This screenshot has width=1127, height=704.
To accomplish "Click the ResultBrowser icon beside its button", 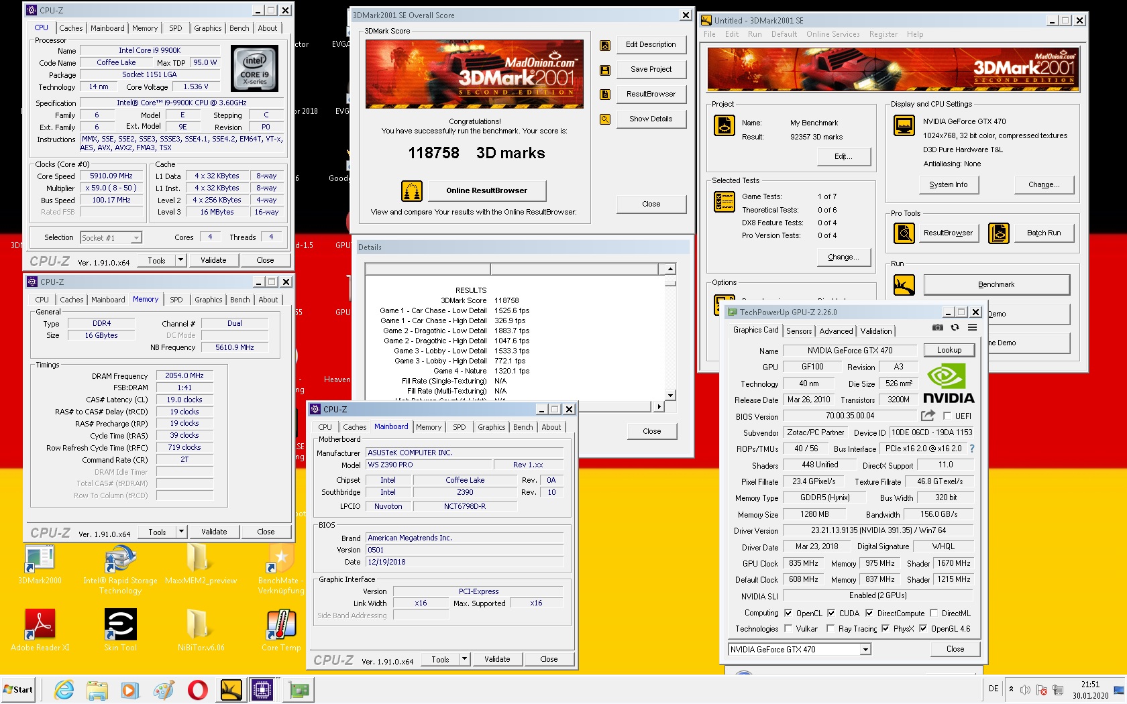I will [605, 95].
